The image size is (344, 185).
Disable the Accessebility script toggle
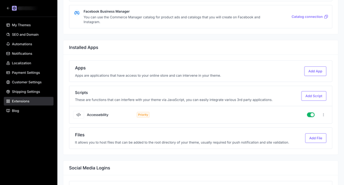(x=310, y=115)
